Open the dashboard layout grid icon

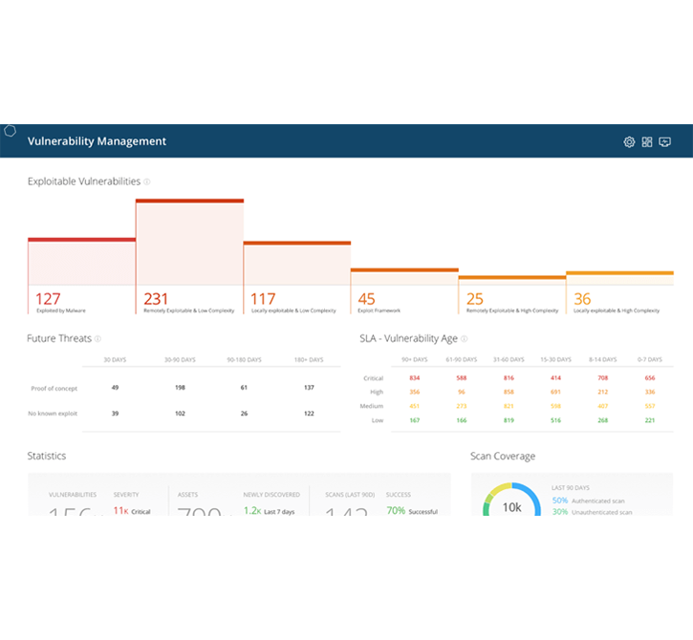point(647,141)
